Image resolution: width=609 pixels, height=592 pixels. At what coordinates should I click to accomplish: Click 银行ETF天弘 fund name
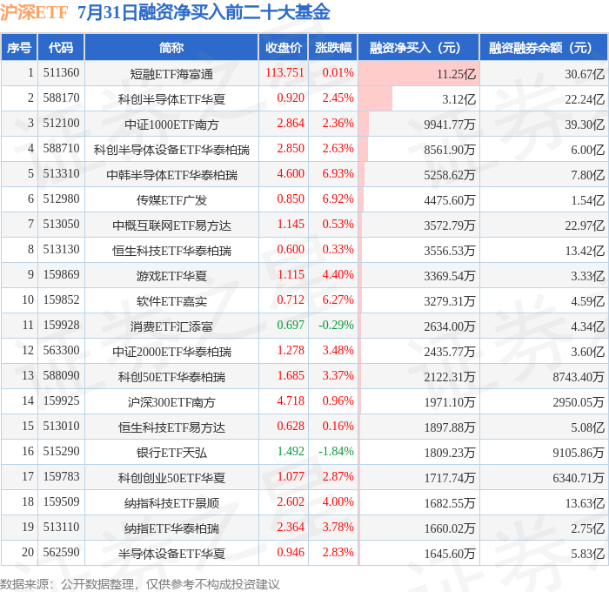point(171,453)
